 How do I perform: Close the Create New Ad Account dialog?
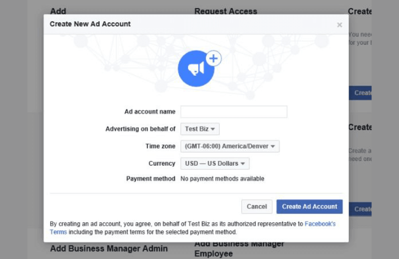pos(340,25)
